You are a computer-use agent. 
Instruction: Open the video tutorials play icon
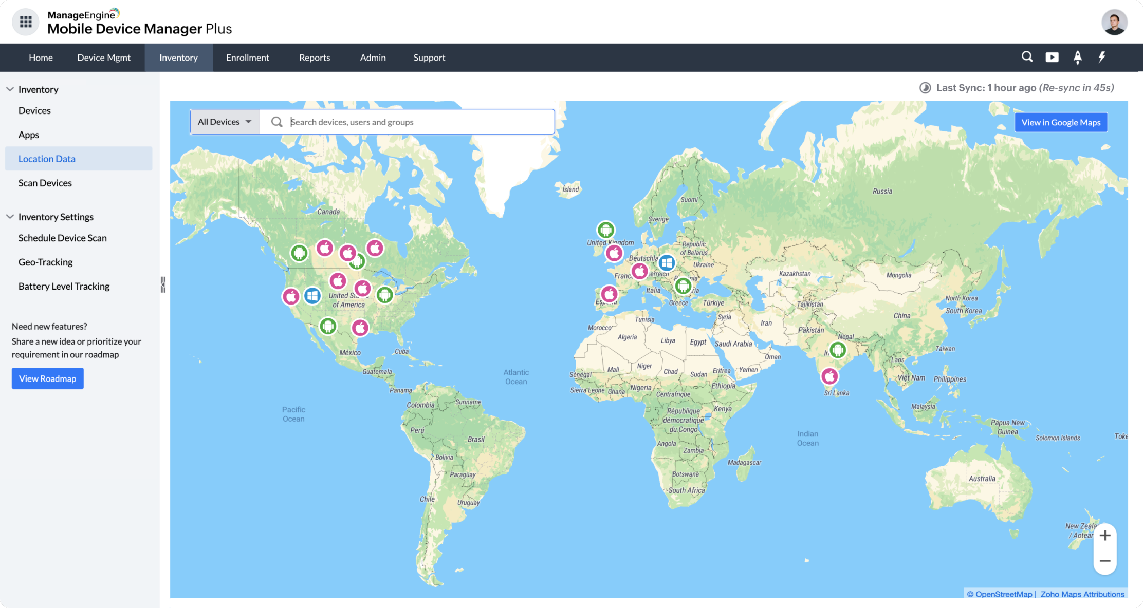(x=1052, y=57)
